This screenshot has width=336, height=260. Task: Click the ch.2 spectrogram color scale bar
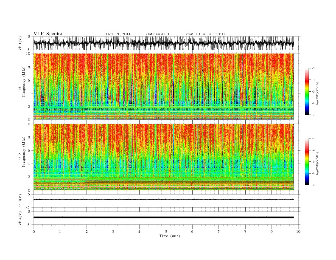(x=307, y=161)
